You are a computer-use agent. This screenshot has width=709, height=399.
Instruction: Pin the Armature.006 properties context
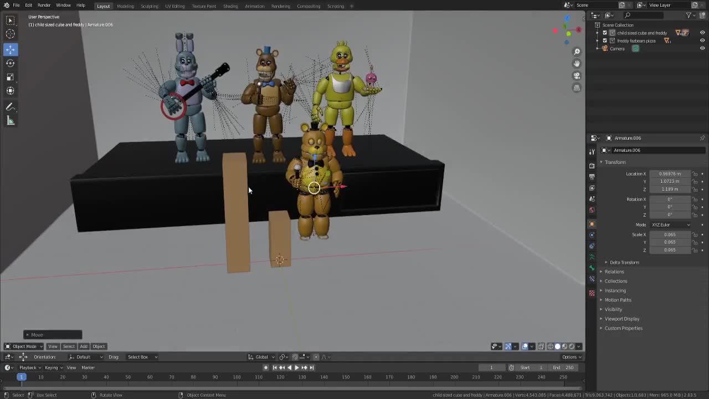702,138
